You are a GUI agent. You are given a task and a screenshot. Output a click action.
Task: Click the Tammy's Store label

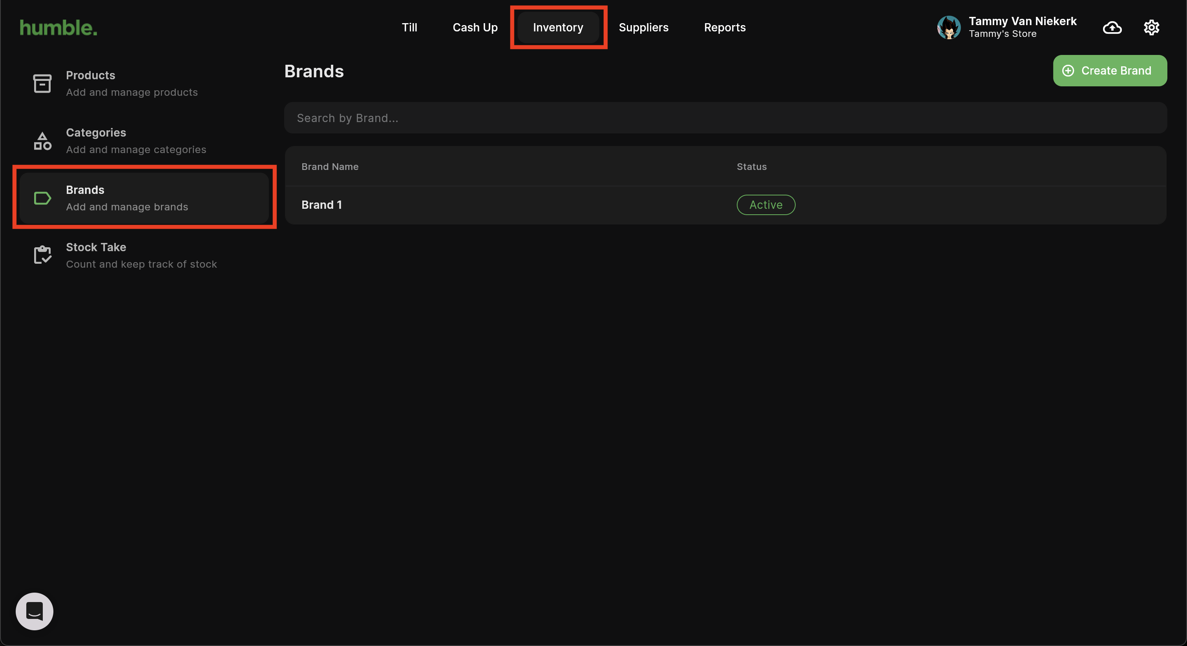pyautogui.click(x=1002, y=34)
